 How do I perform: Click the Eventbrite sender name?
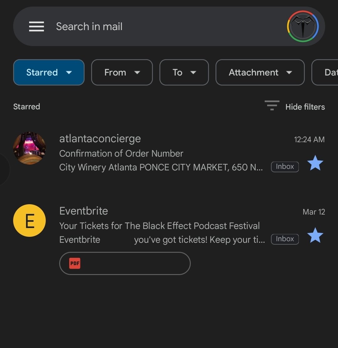[x=83, y=211]
